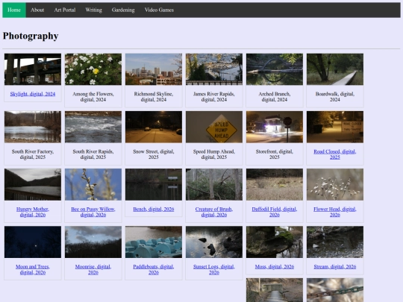Screen dimensions: 403x302
Task: Follow the Sunset Logs, digital, 2026 link
Action: pyautogui.click(x=214, y=269)
